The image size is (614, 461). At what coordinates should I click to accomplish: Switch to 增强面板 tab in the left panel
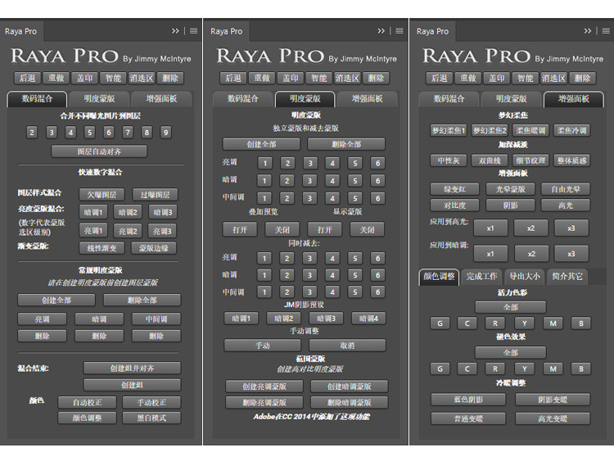[x=161, y=99]
